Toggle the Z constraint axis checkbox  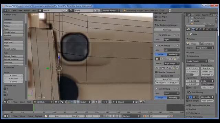click(x=5, y=95)
